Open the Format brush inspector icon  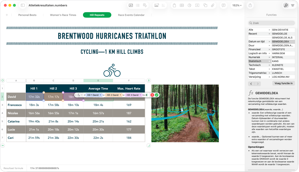point(286,5)
